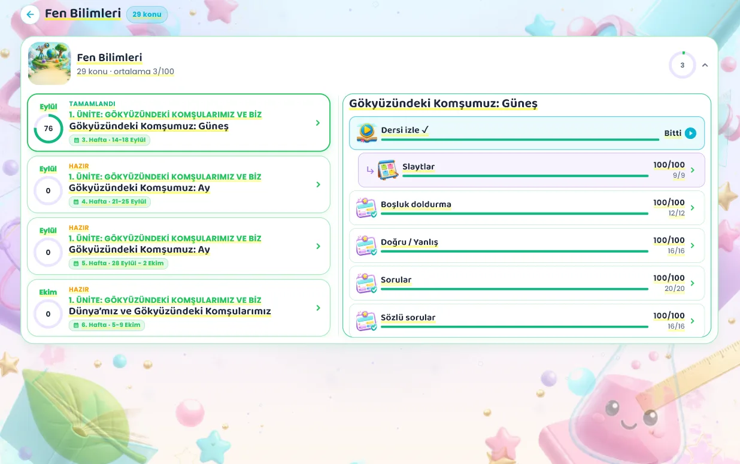Viewport: 740px width, 464px height.
Task: Select the 29 konu badge
Action: click(x=147, y=14)
